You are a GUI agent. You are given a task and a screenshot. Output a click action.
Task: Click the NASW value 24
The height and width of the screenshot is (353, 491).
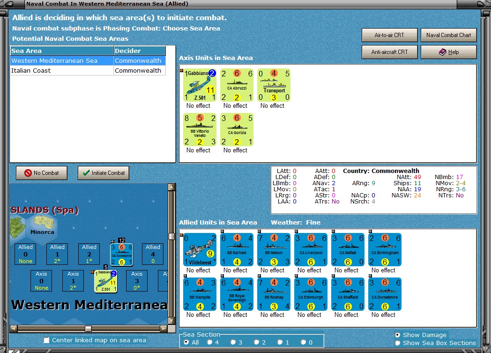[417, 195]
